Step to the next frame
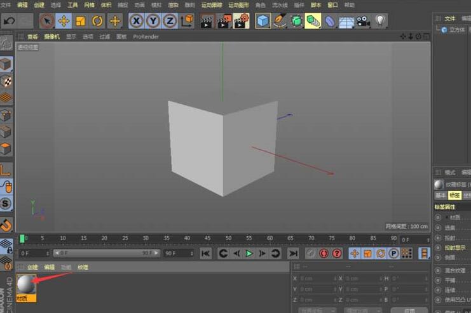The width and height of the screenshot is (471, 313). (263, 253)
